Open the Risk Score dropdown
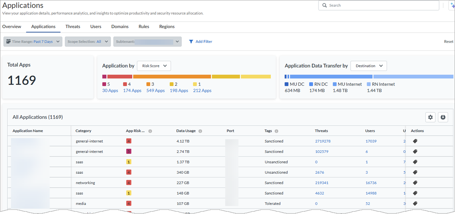Screen dimensions: 455x214 (154, 66)
